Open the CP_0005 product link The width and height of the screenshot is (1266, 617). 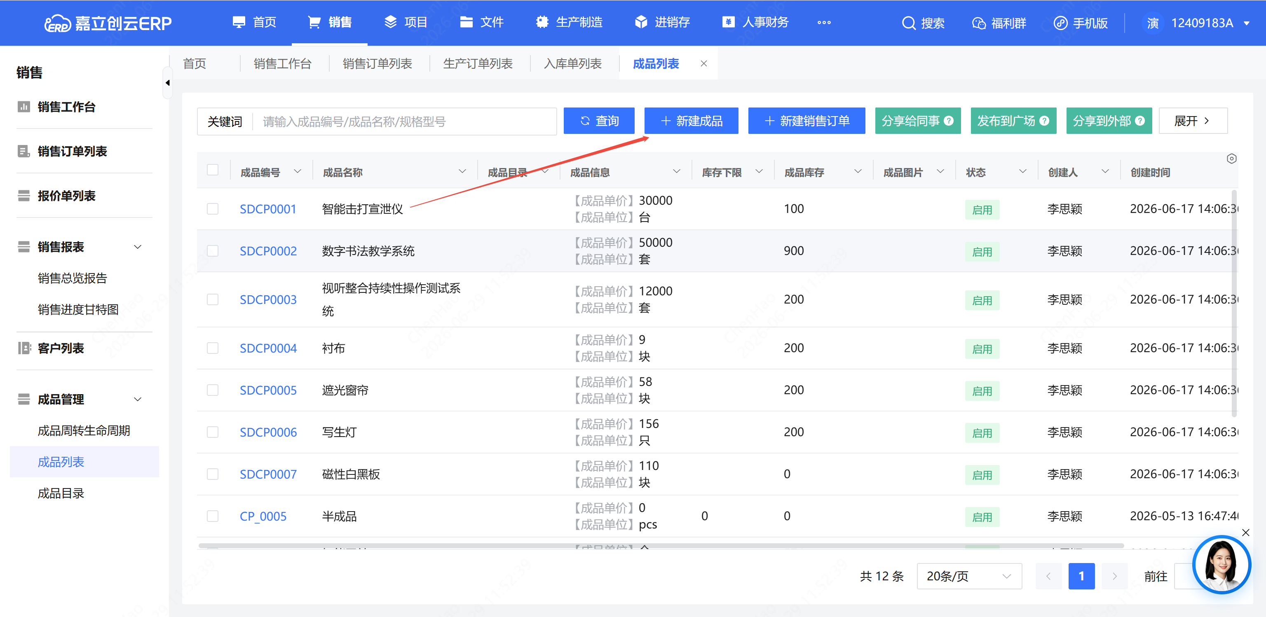tap(263, 517)
